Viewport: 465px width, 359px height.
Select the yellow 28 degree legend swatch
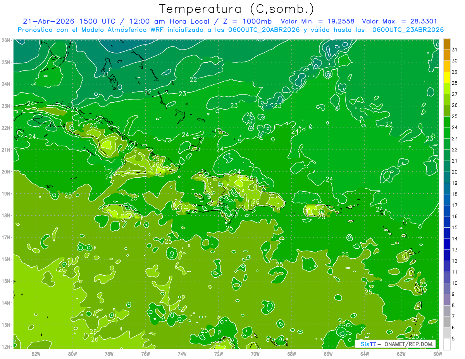click(x=447, y=78)
